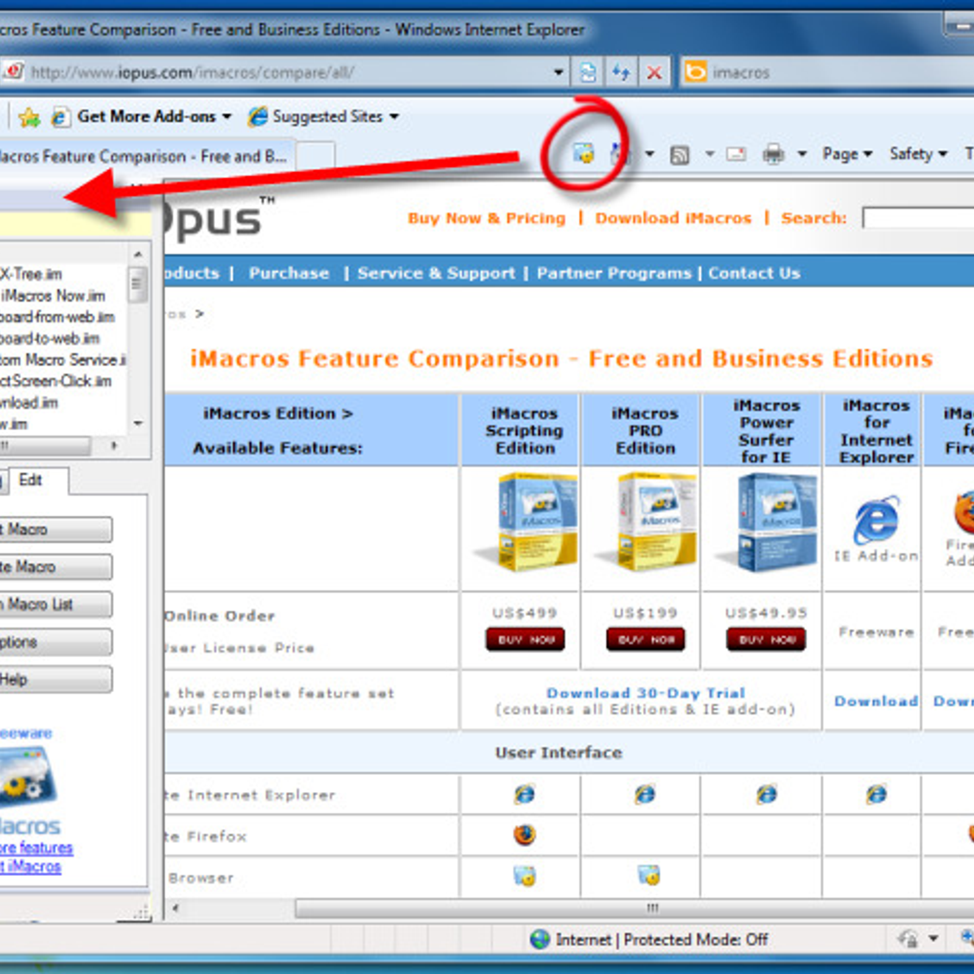Click the Compatibility View page icon
974x974 pixels.
pos(587,73)
